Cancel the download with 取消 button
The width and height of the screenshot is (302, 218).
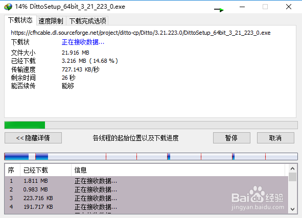275,138
